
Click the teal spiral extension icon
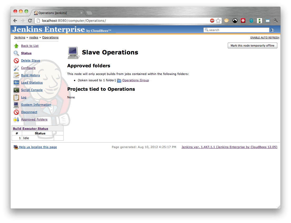tap(251, 21)
